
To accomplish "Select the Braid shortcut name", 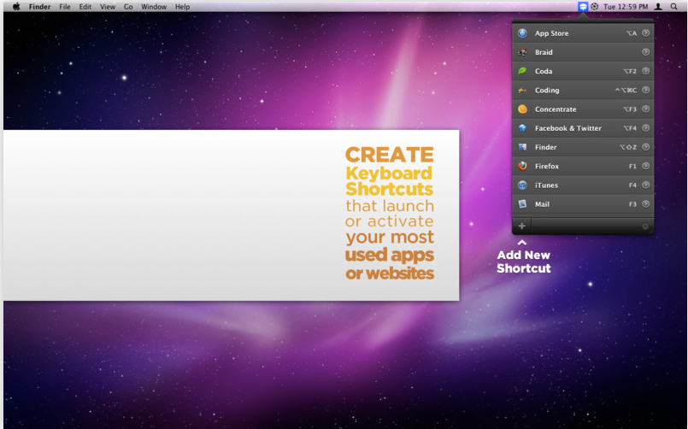I will pos(544,52).
